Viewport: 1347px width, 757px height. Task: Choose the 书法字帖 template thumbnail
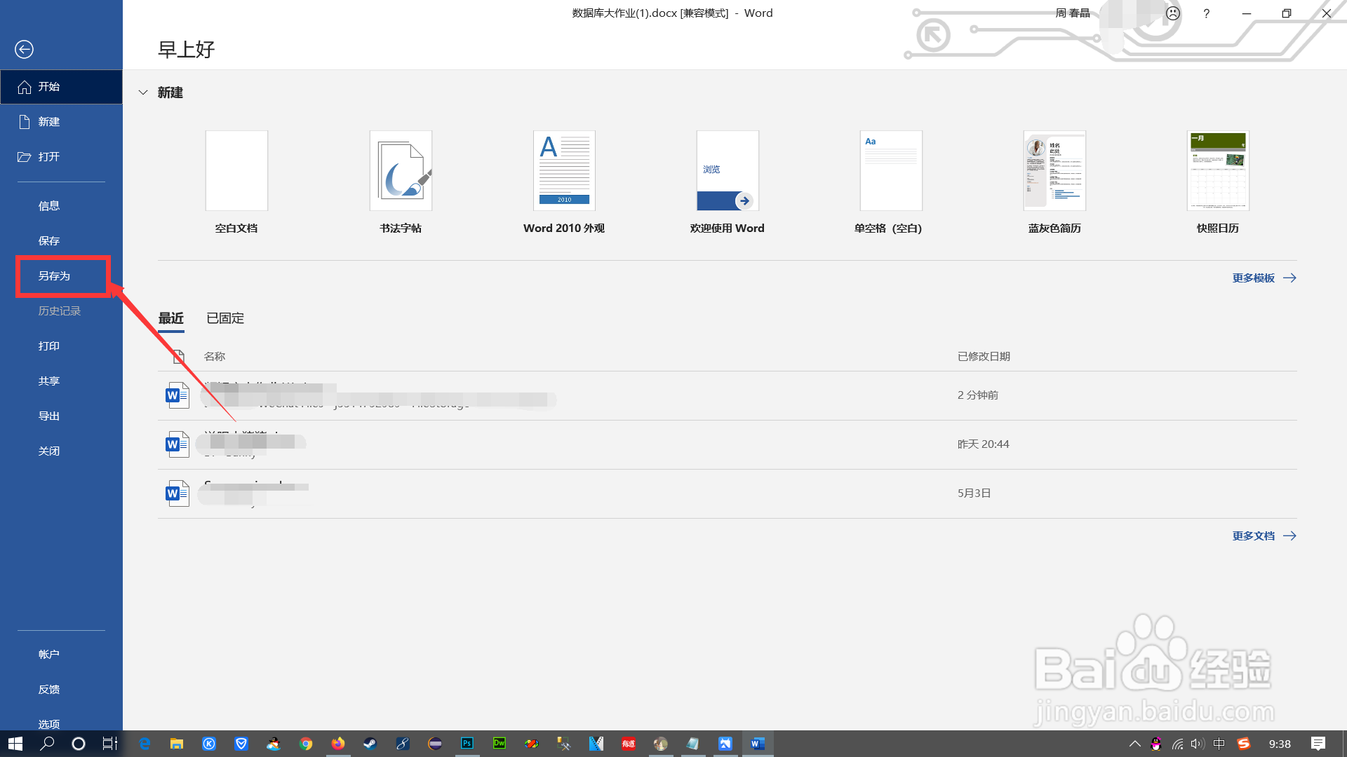401,171
